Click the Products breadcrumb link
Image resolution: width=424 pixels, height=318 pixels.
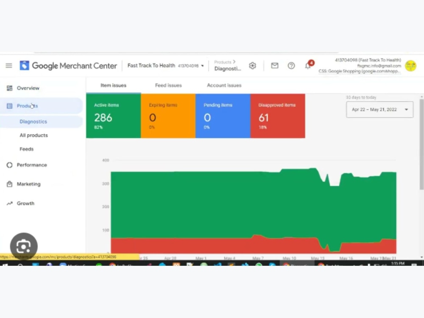click(x=223, y=62)
